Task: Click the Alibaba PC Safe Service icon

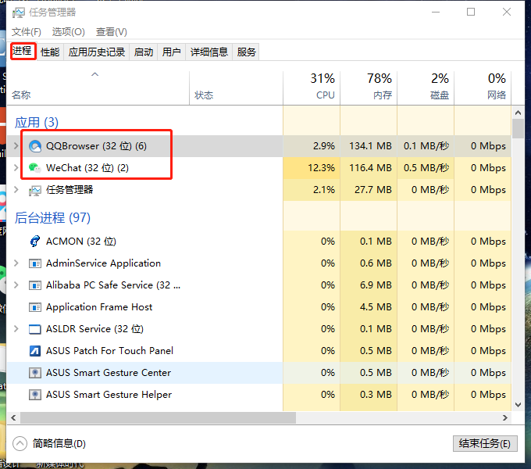Action: click(x=35, y=285)
